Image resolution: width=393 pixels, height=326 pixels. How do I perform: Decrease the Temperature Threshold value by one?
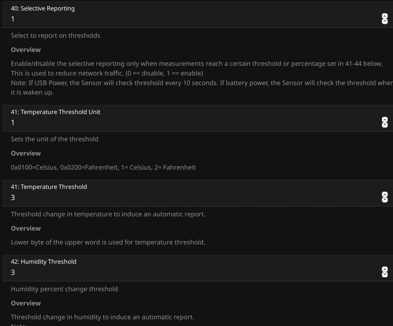click(x=385, y=200)
